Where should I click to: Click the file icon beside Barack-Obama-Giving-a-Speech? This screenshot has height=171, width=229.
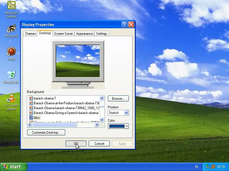[31, 113]
